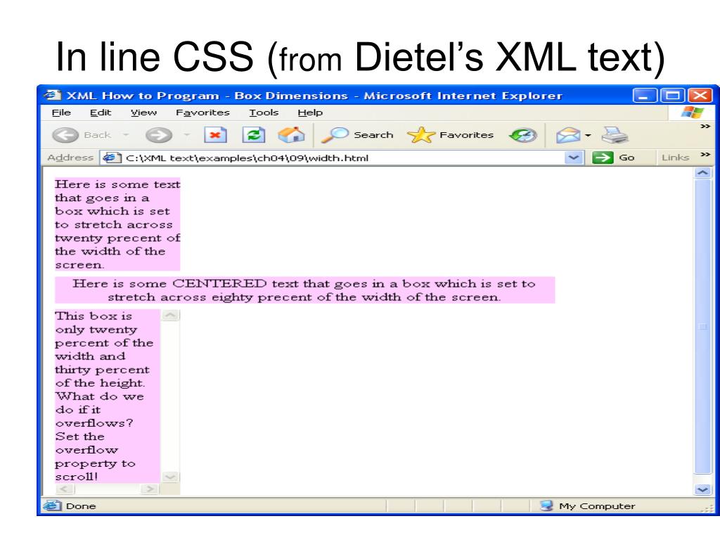Click the Back navigation arrow

click(x=65, y=135)
